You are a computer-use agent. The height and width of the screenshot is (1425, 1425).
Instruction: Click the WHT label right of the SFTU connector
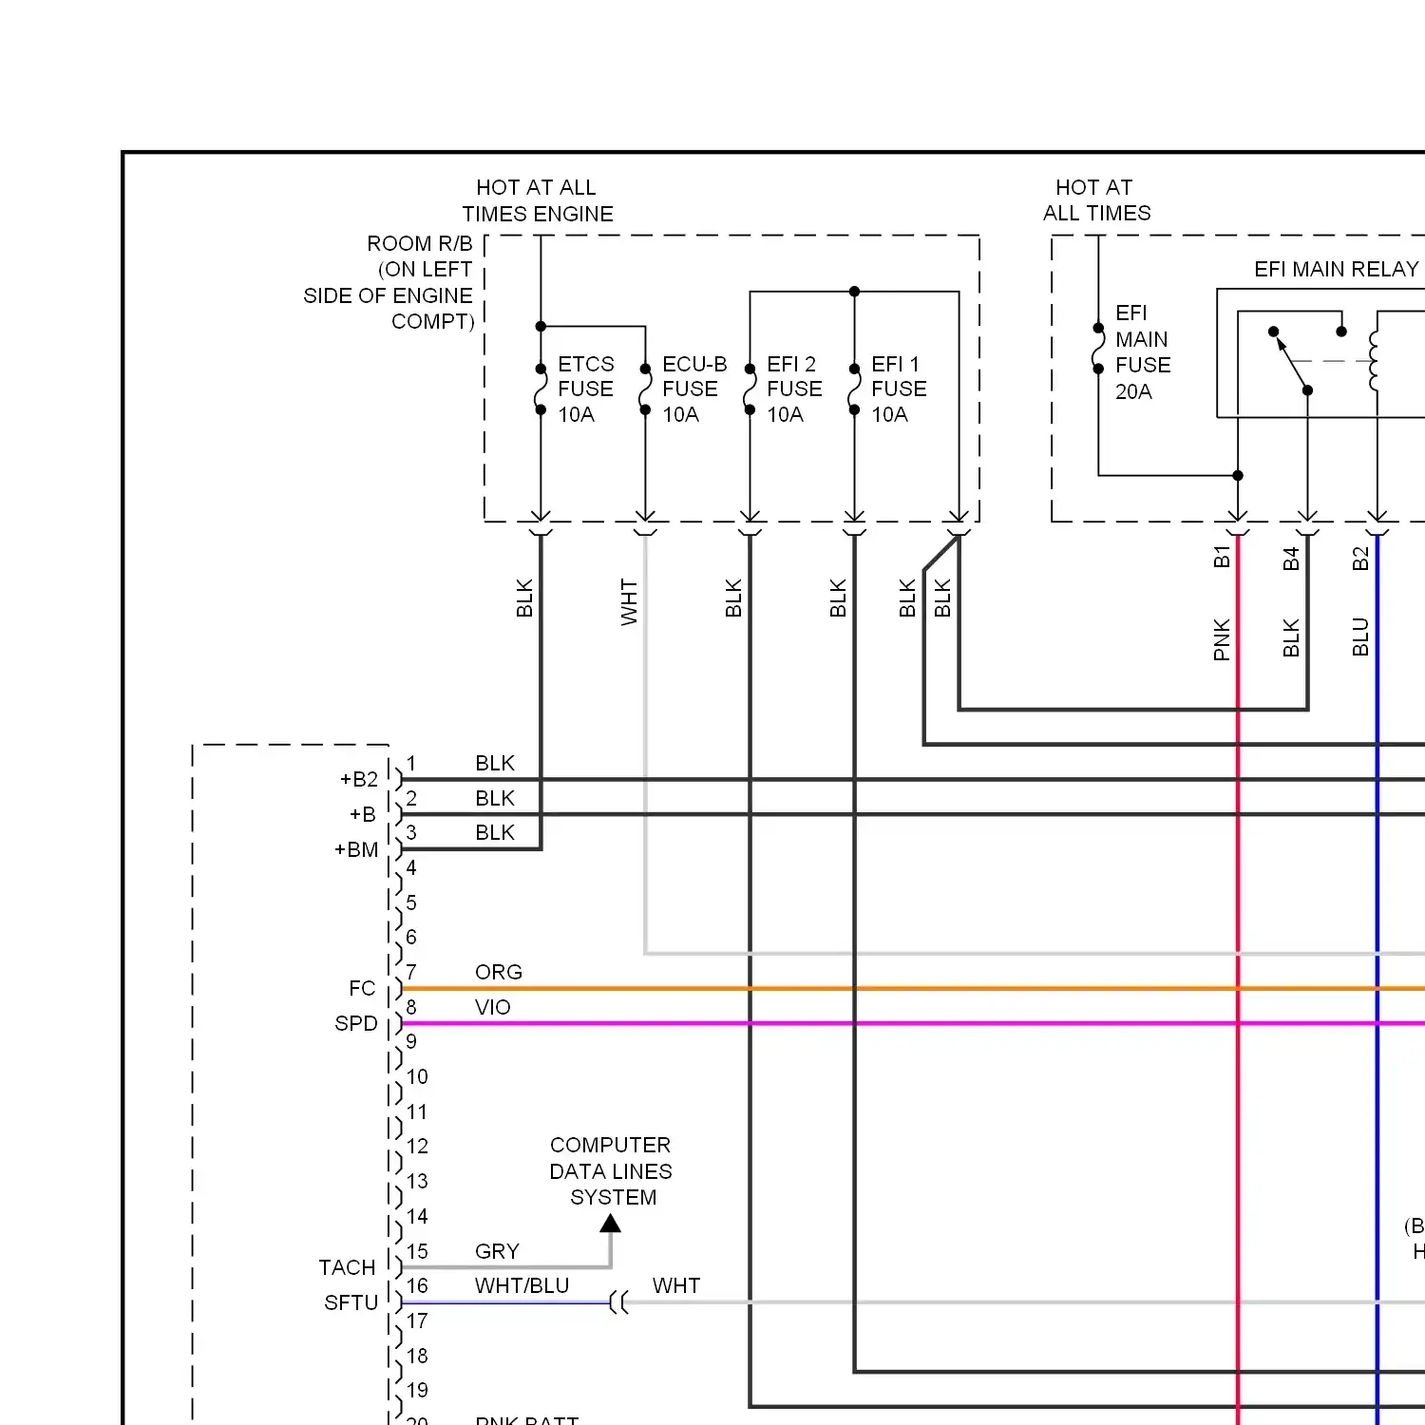click(676, 1285)
